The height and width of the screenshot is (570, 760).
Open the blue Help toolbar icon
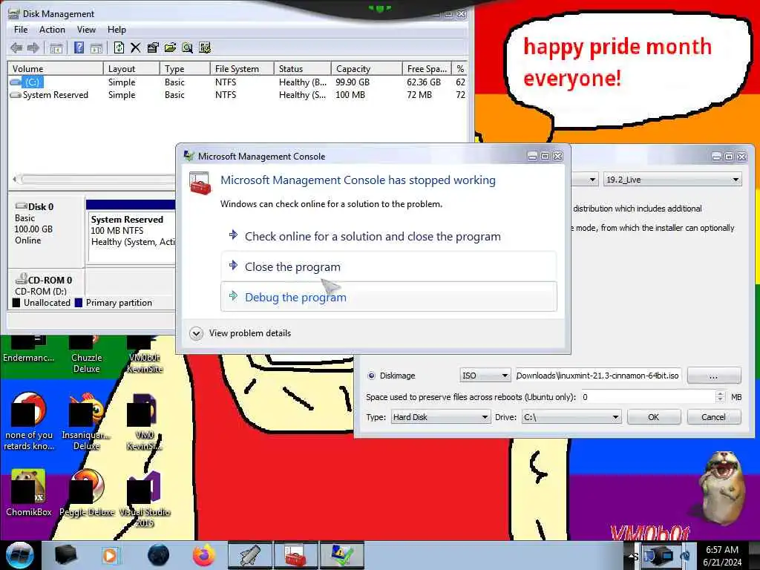[79, 47]
